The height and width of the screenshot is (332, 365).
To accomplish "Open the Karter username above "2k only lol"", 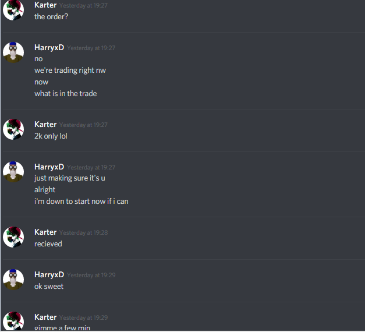I will 45,125.
